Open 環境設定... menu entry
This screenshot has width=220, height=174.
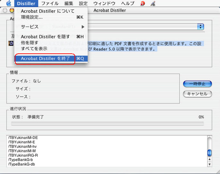[x=51, y=17]
